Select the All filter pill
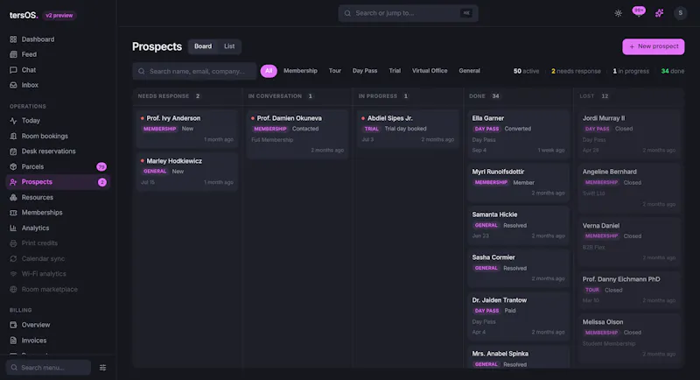The image size is (700, 380). [269, 71]
